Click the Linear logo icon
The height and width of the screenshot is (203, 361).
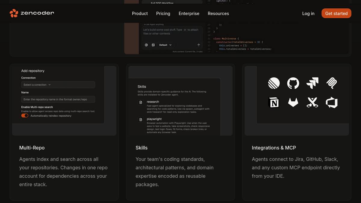274,83
